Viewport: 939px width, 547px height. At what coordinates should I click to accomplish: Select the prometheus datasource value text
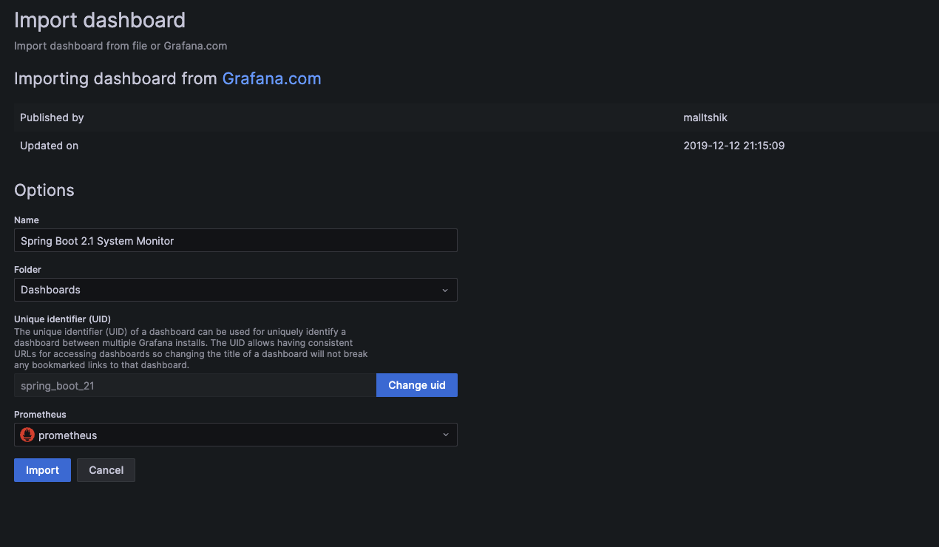[67, 435]
